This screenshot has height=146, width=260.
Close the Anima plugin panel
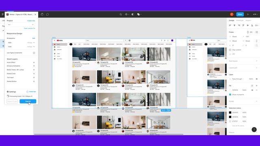(x=35, y=15)
